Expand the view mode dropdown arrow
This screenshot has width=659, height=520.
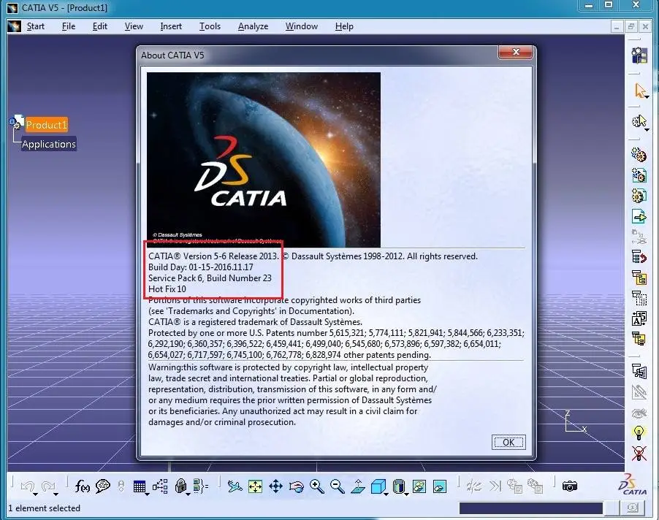pos(406,494)
